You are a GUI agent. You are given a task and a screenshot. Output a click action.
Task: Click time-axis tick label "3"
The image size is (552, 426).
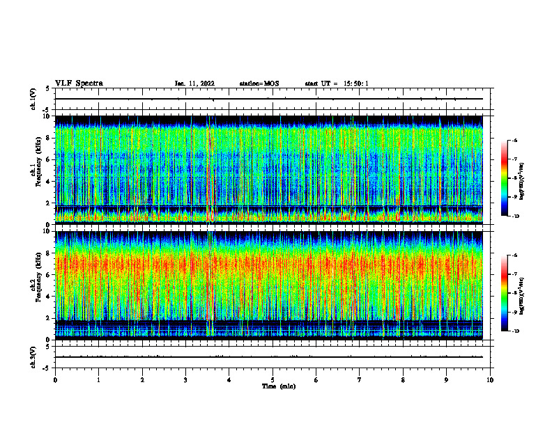185,380
